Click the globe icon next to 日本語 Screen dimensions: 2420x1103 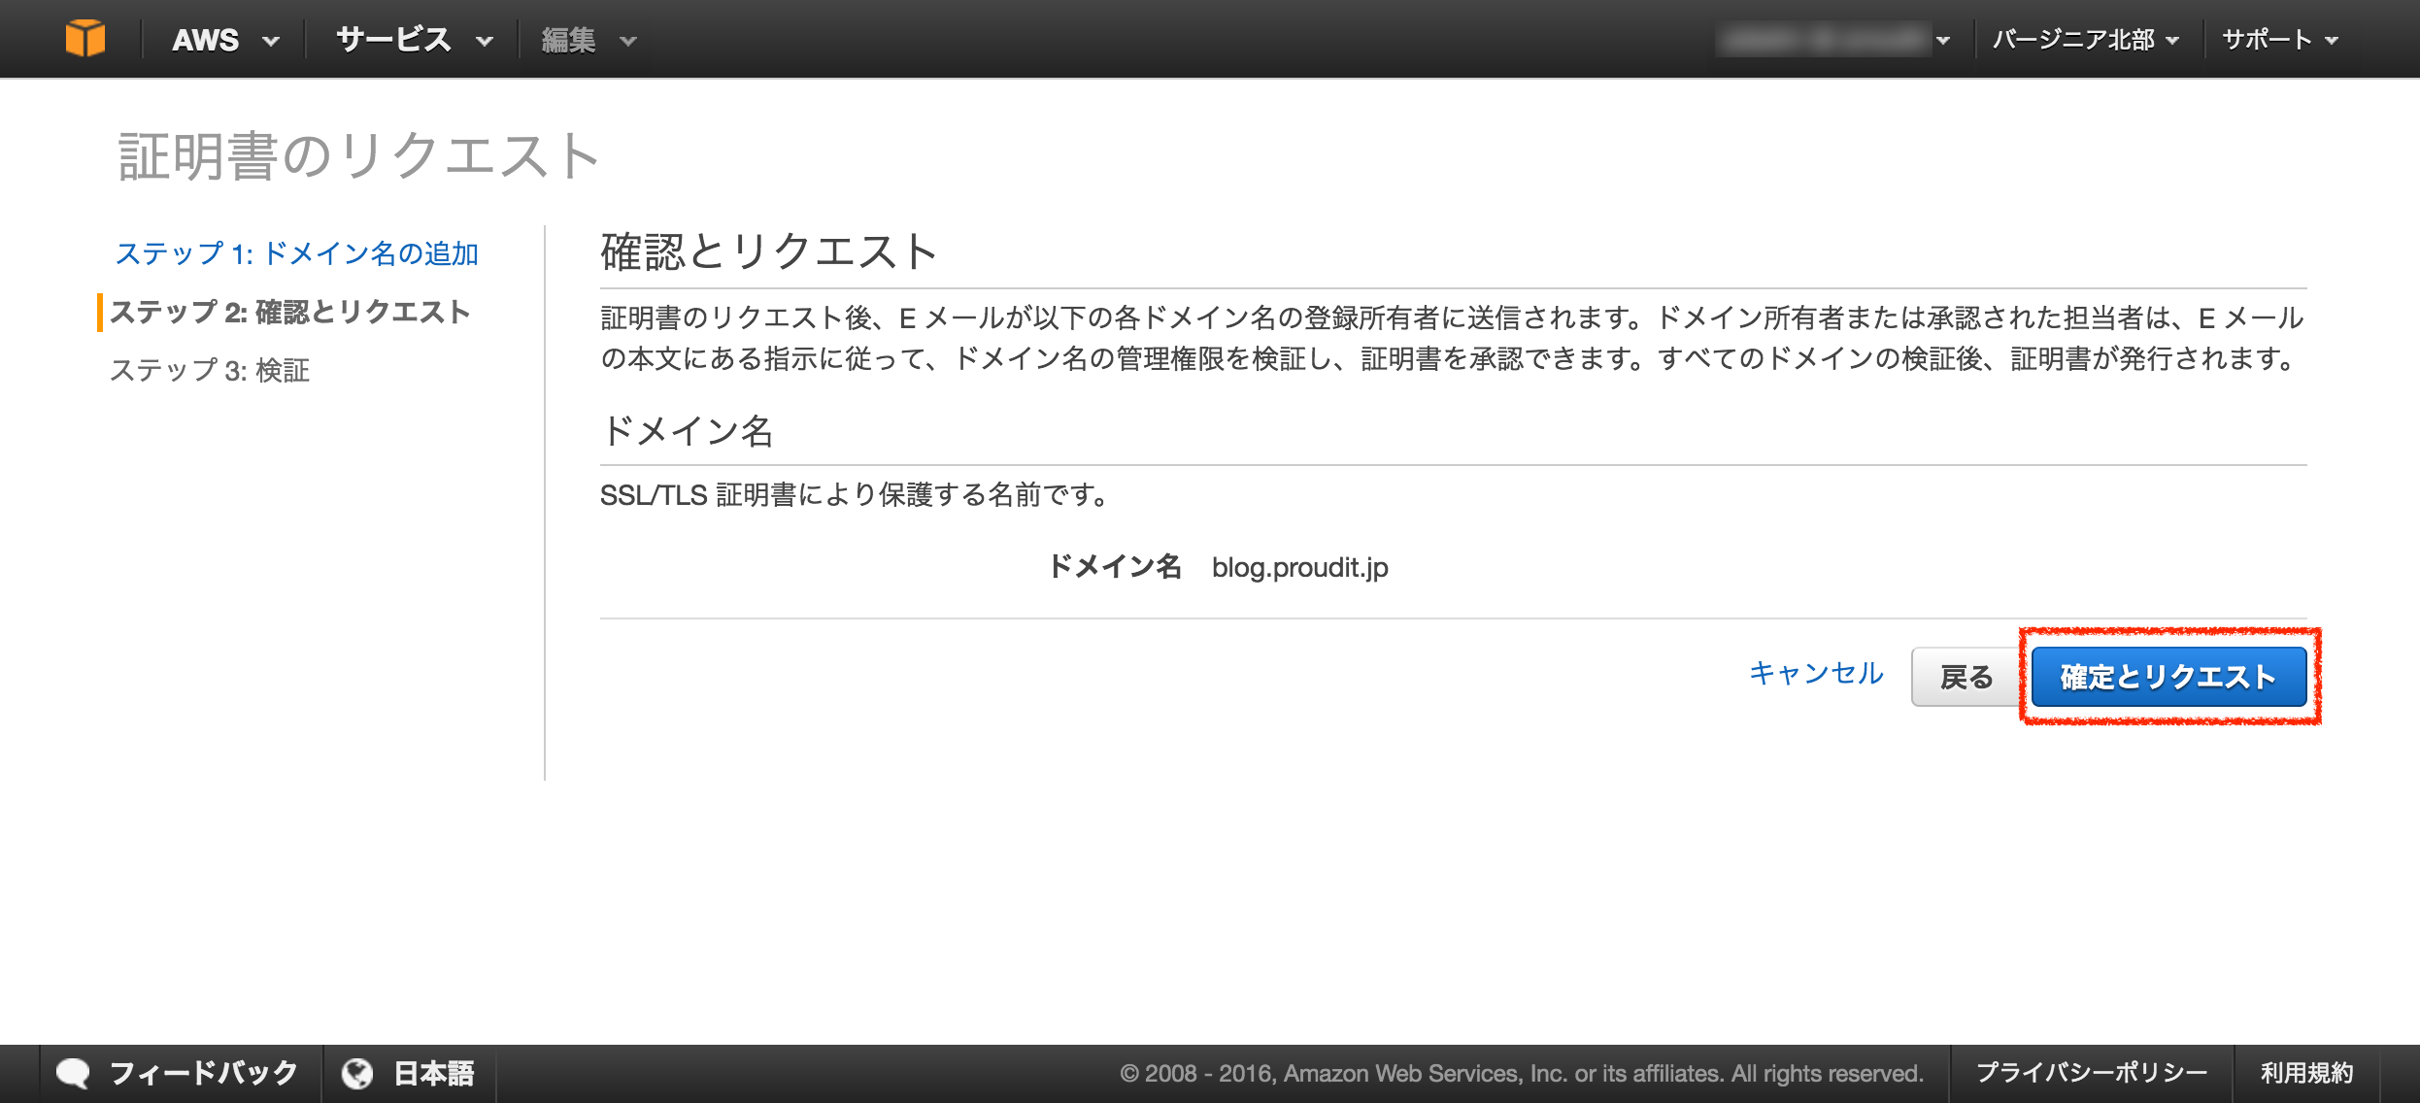pos(358,1072)
